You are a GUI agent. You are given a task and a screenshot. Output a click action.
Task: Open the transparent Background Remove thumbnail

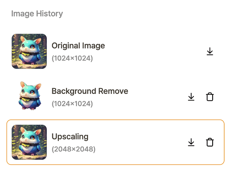tap(30, 96)
